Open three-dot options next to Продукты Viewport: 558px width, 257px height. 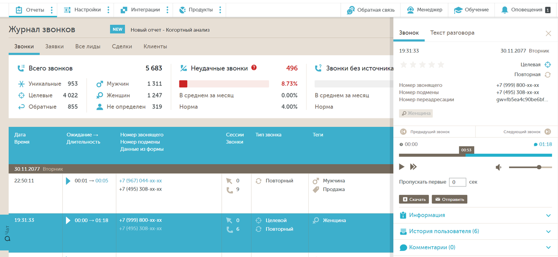point(220,10)
